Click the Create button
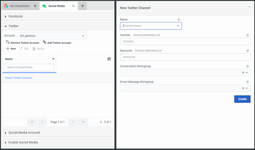Viewport: 255px width, 150px height. point(242,99)
